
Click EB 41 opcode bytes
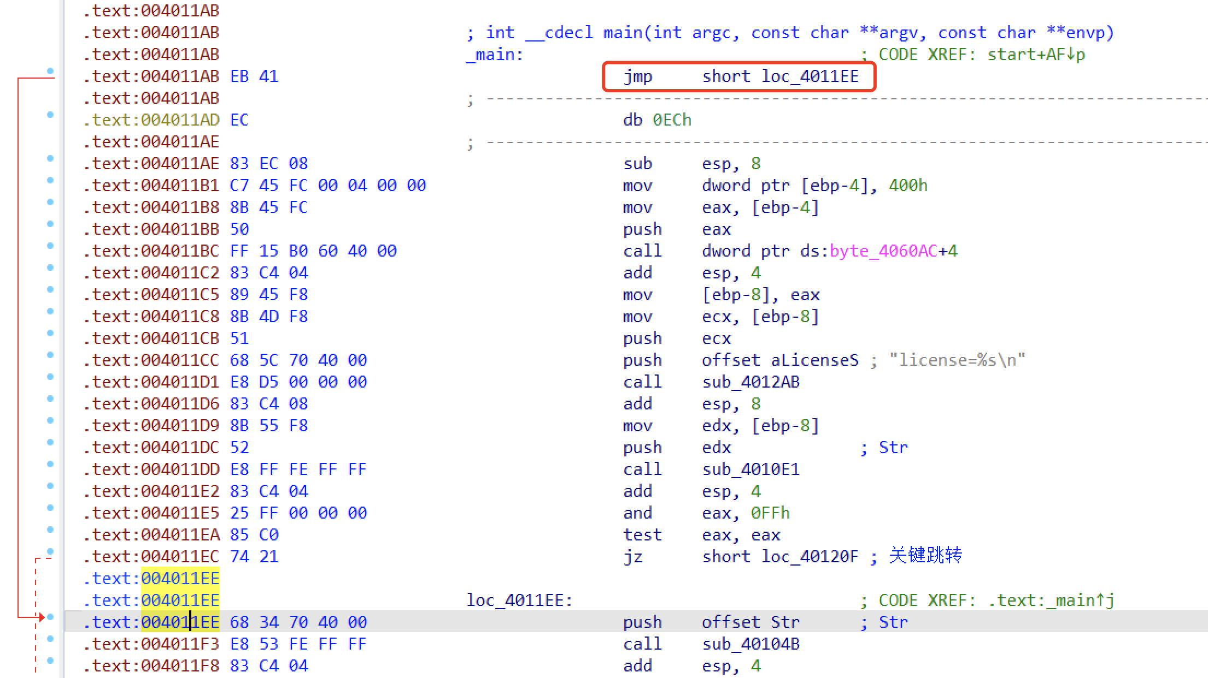(x=254, y=76)
